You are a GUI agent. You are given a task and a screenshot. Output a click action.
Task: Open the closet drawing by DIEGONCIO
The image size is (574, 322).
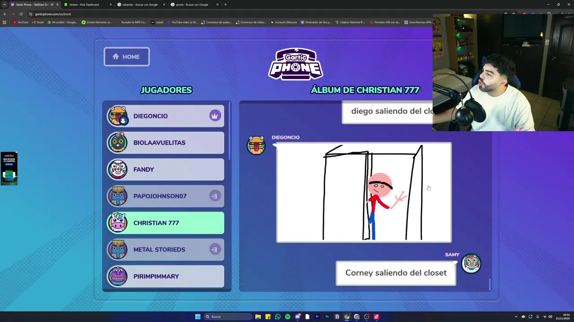point(364,192)
